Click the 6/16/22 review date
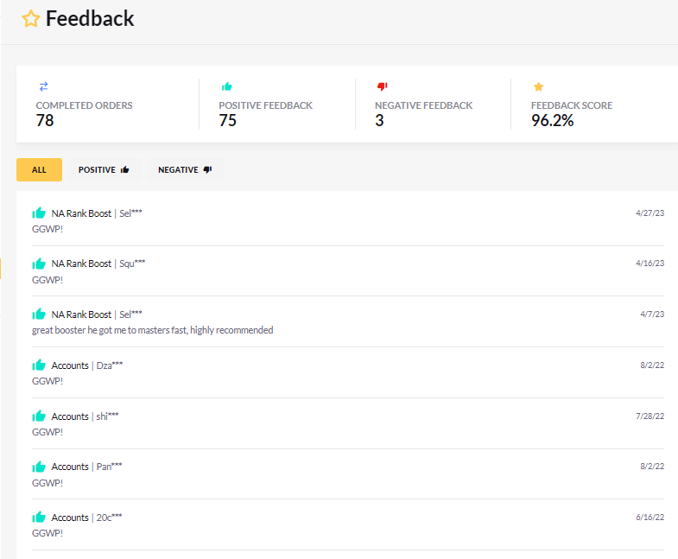The width and height of the screenshot is (678, 559). [x=649, y=517]
